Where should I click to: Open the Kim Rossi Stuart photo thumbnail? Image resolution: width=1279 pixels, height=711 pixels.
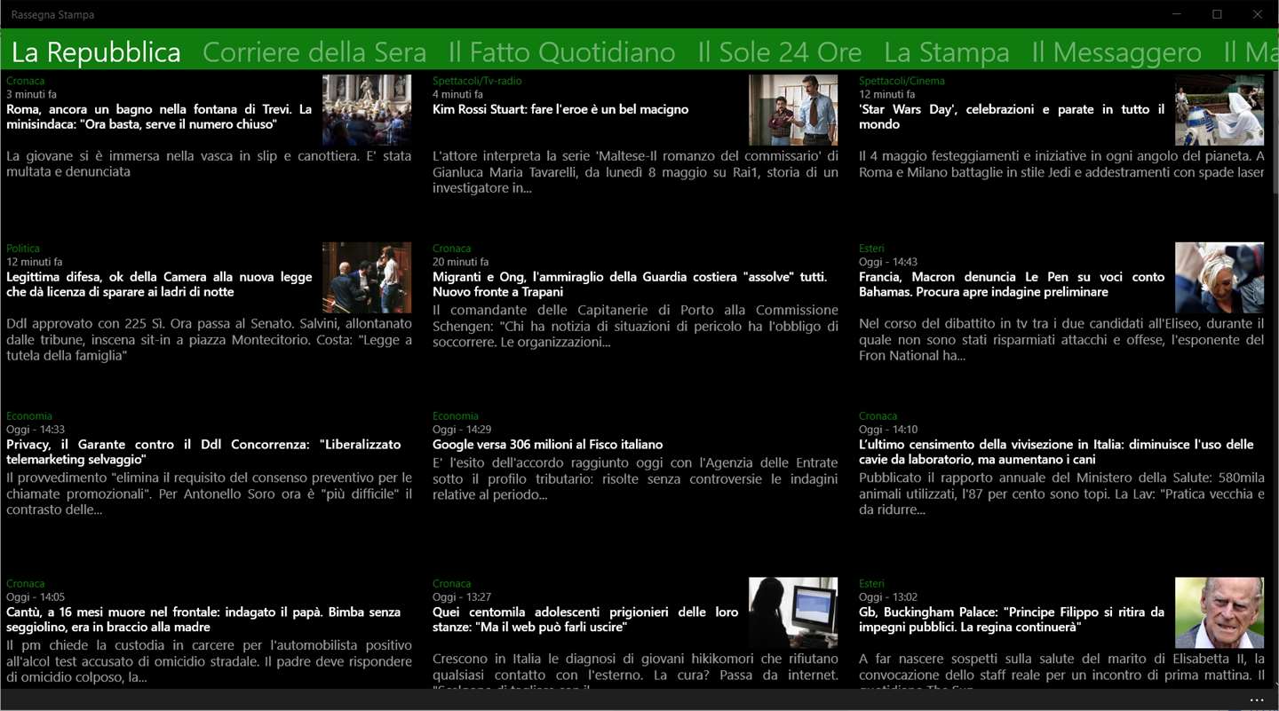click(793, 110)
